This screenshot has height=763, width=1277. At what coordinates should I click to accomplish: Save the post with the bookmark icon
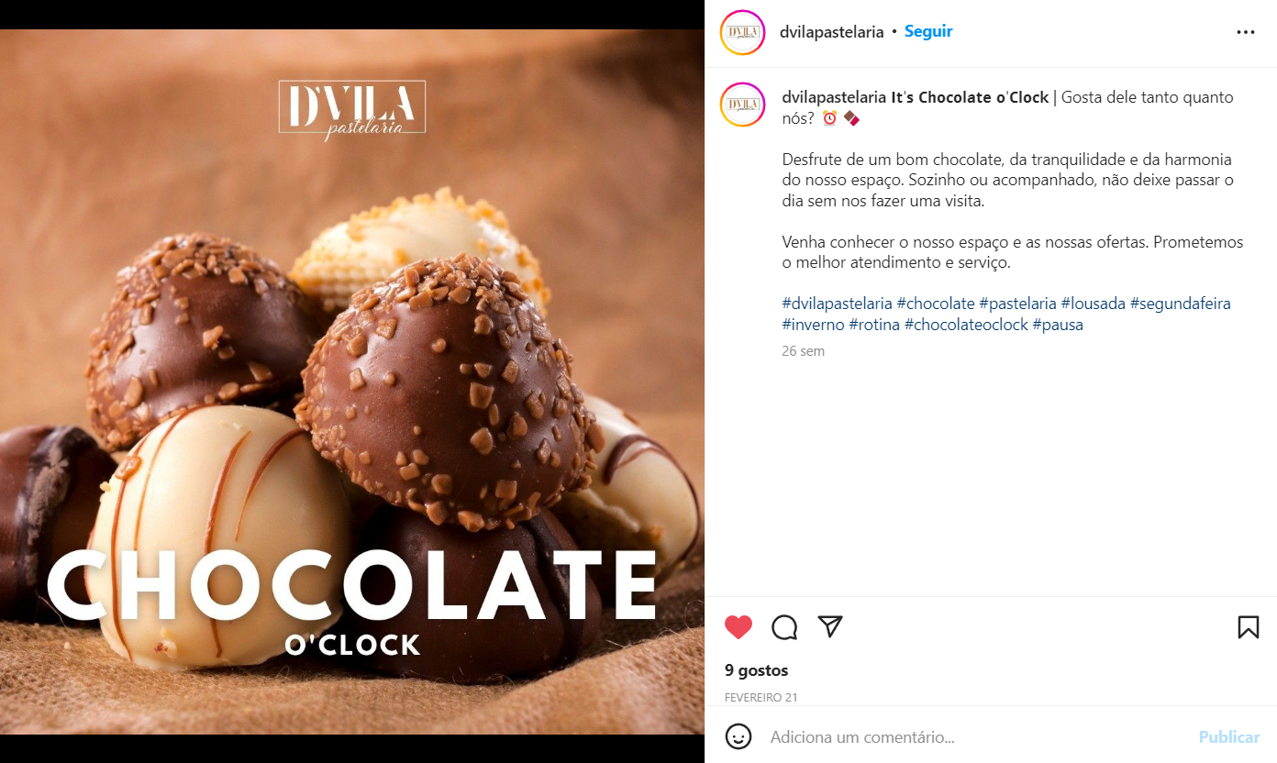point(1248,627)
